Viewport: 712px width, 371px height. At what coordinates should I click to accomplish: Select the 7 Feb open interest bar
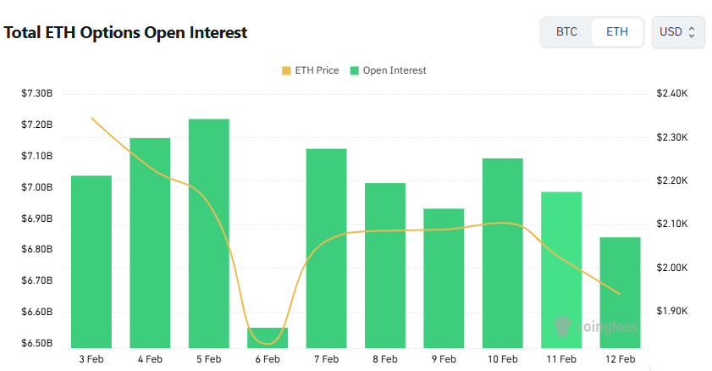[326, 247]
